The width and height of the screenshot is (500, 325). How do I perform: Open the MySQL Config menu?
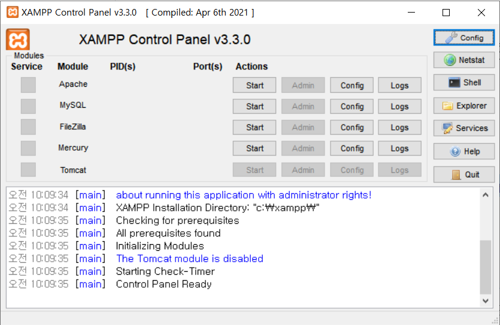[x=351, y=106]
